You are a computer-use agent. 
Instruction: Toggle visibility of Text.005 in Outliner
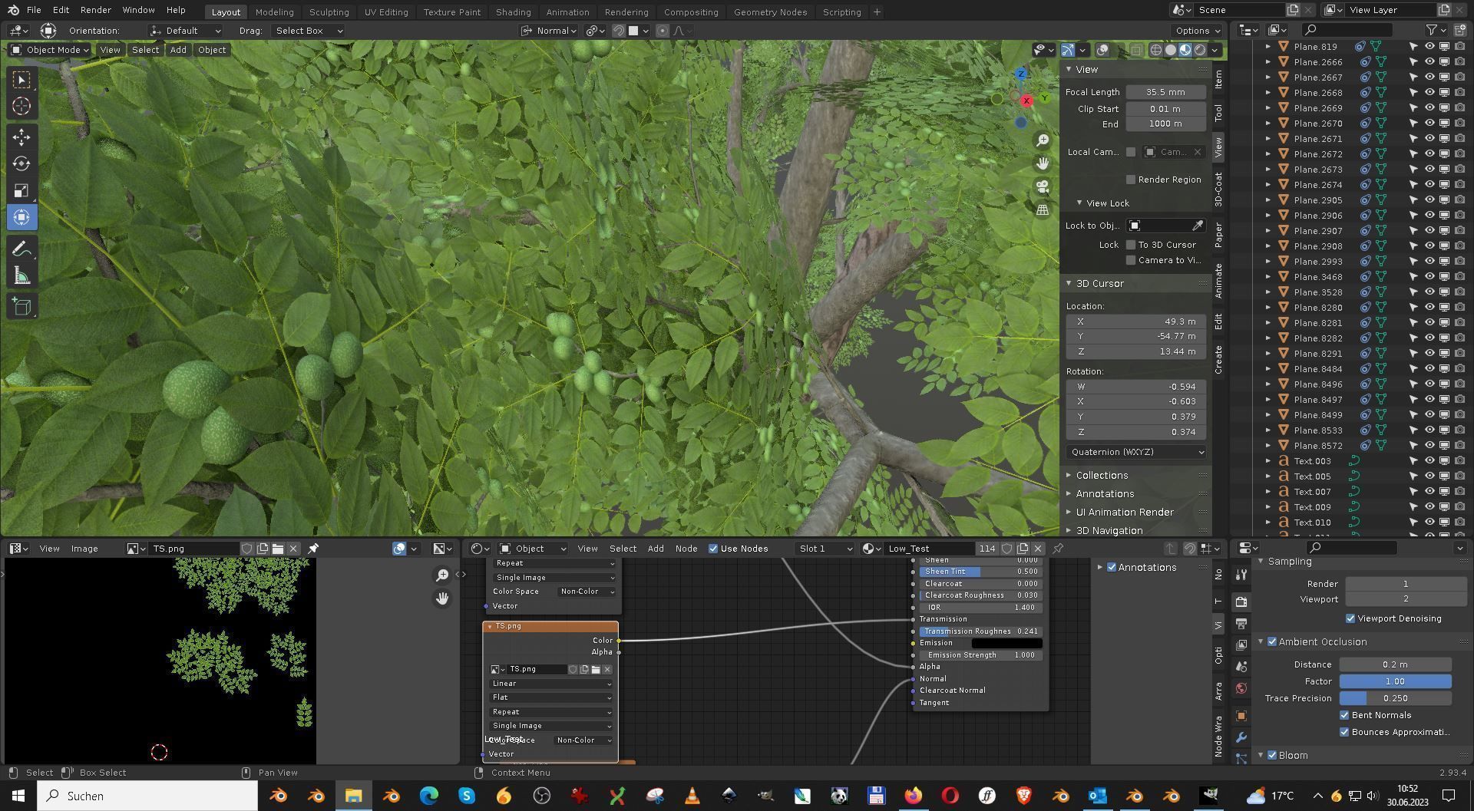tap(1429, 476)
